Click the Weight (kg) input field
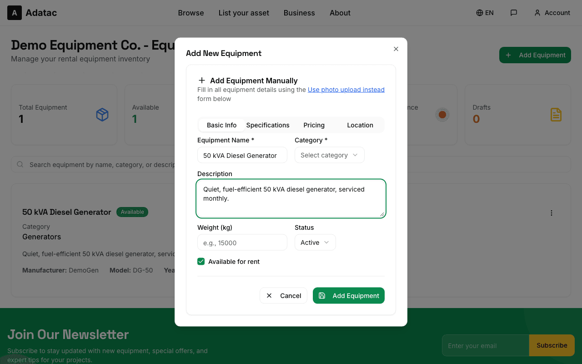Image resolution: width=582 pixels, height=364 pixels. 242,243
